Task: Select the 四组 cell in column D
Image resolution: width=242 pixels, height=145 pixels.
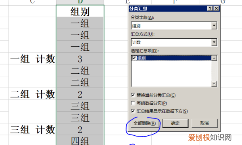Action: [80, 140]
